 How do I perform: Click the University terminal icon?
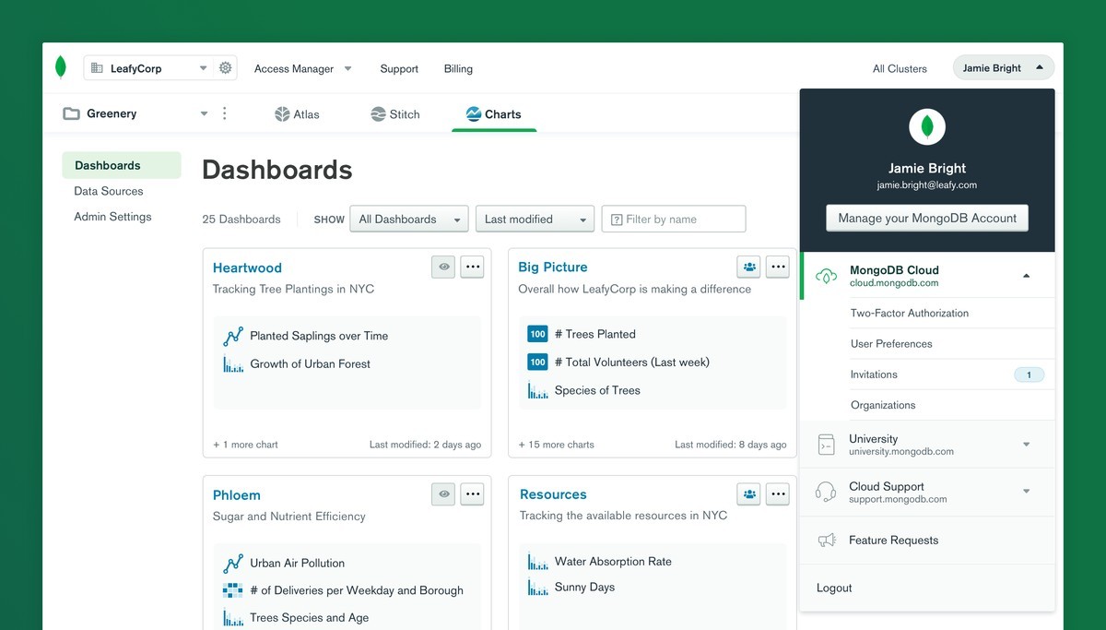[827, 445]
